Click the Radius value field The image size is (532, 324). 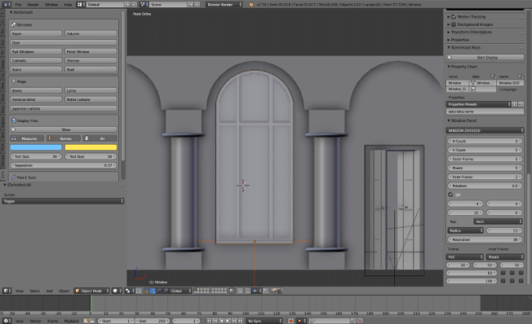click(503, 230)
